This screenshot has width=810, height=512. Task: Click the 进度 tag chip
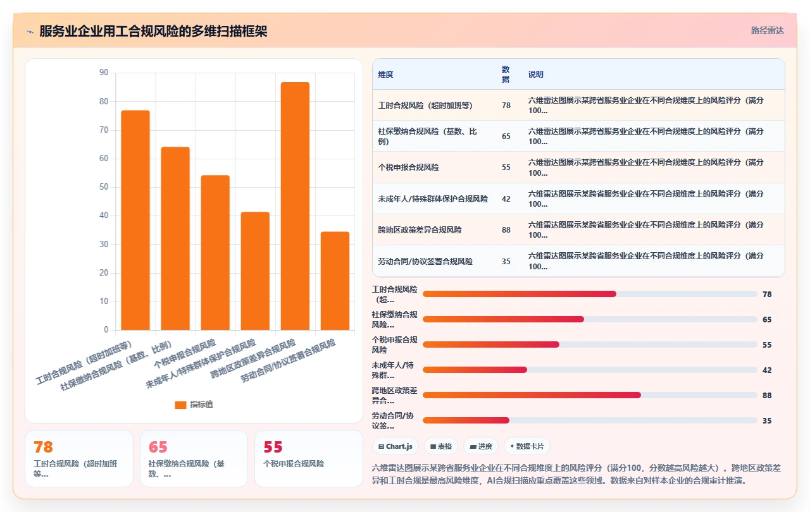481,446
